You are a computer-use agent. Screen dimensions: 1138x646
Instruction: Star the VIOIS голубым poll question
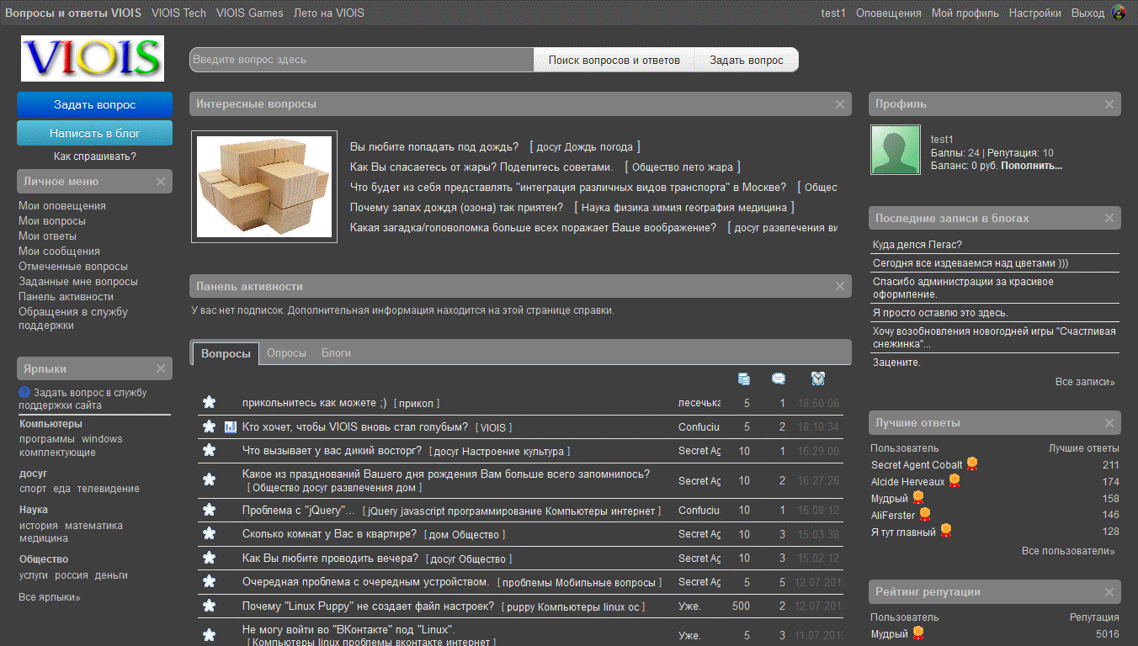(x=209, y=426)
